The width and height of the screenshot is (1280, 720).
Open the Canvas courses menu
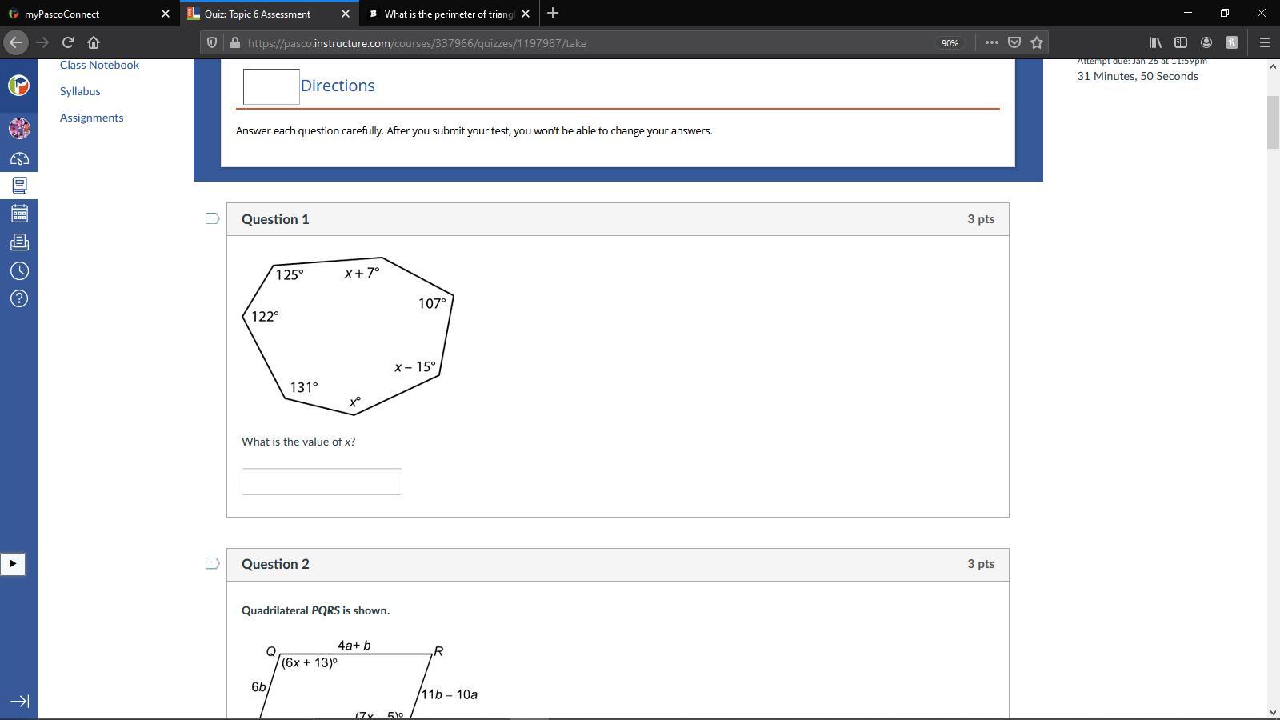(x=19, y=186)
